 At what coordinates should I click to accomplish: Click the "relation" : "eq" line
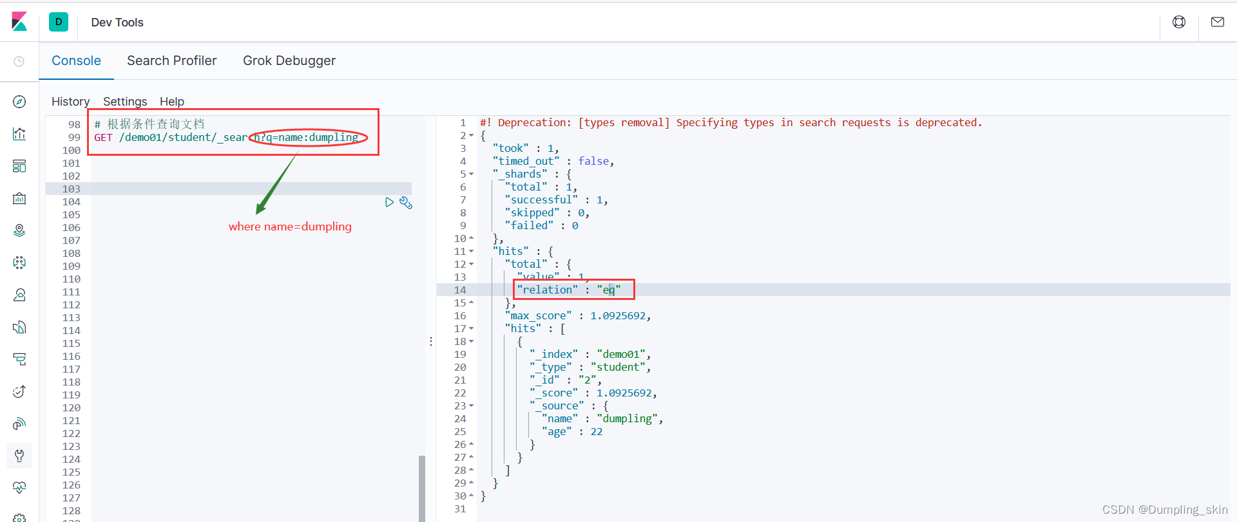[x=569, y=290]
